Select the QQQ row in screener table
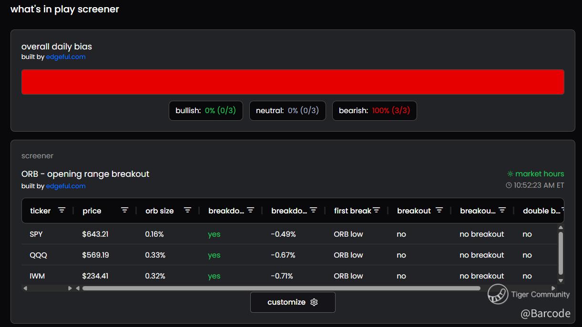The height and width of the screenshot is (327, 582). [38, 255]
